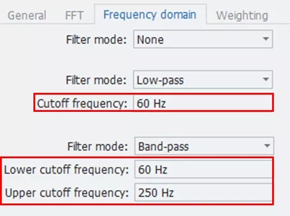Click the 'Low-pass' text in the combo box
The image size is (290, 216).
coord(160,80)
